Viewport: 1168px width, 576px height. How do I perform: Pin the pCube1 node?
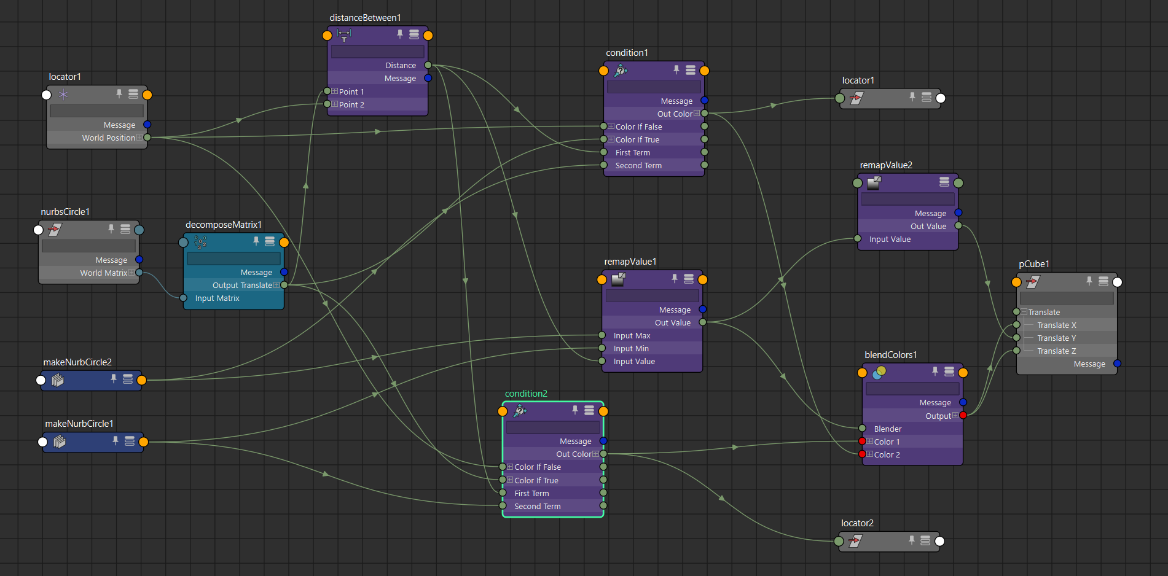point(1089,281)
